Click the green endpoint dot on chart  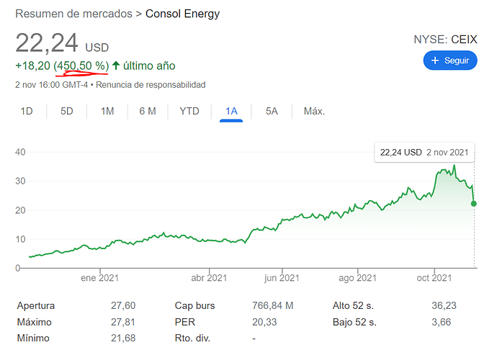tap(473, 204)
